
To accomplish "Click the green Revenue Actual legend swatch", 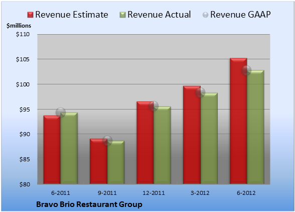I will (122, 15).
